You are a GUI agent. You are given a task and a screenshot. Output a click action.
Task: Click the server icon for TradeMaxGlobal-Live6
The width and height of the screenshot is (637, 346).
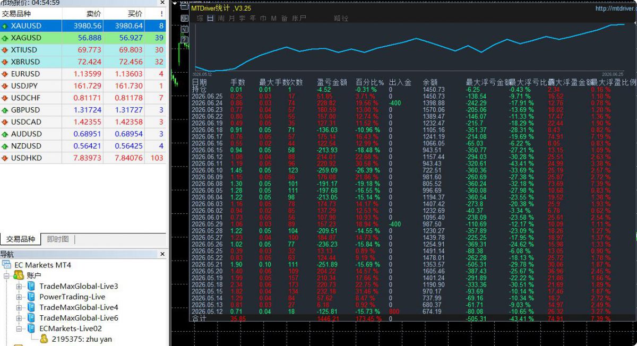coord(31,318)
